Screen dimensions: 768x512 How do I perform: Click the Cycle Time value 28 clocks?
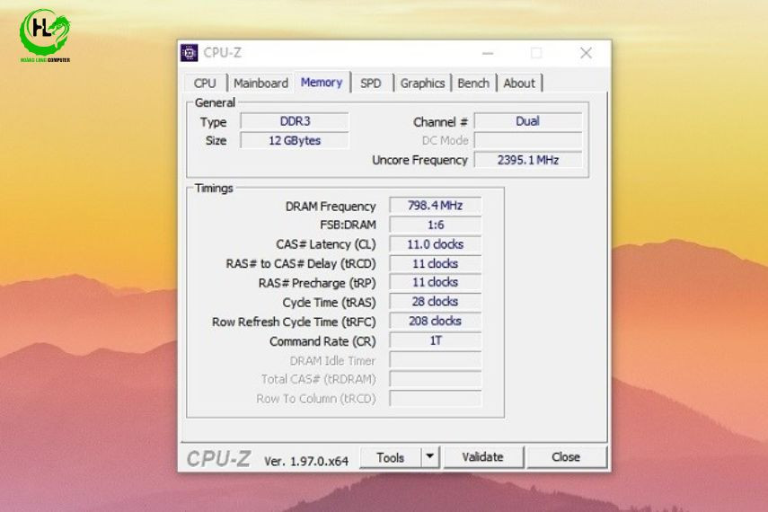436,301
